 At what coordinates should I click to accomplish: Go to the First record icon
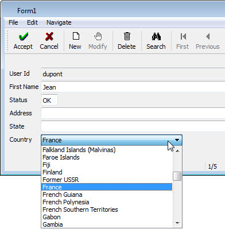click(183, 36)
